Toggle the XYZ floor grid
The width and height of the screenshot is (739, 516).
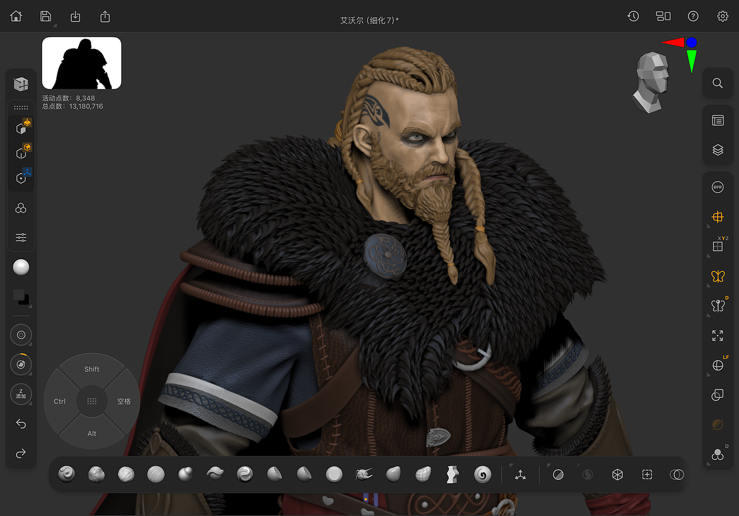click(718, 246)
